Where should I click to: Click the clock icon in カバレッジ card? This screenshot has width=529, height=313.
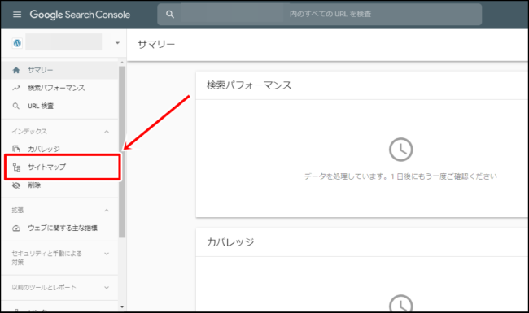click(x=400, y=303)
